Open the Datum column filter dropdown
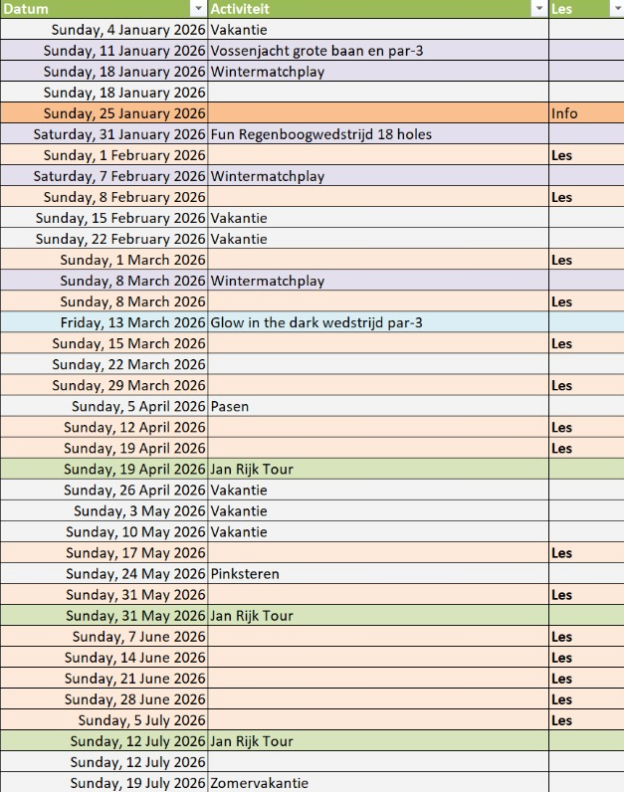This screenshot has width=624, height=792. (197, 9)
